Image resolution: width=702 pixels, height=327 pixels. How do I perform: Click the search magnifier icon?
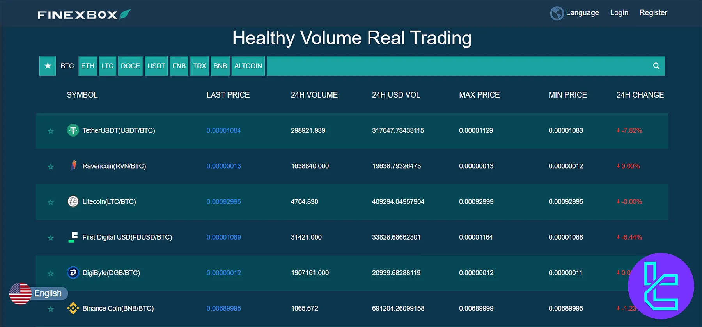click(x=656, y=66)
